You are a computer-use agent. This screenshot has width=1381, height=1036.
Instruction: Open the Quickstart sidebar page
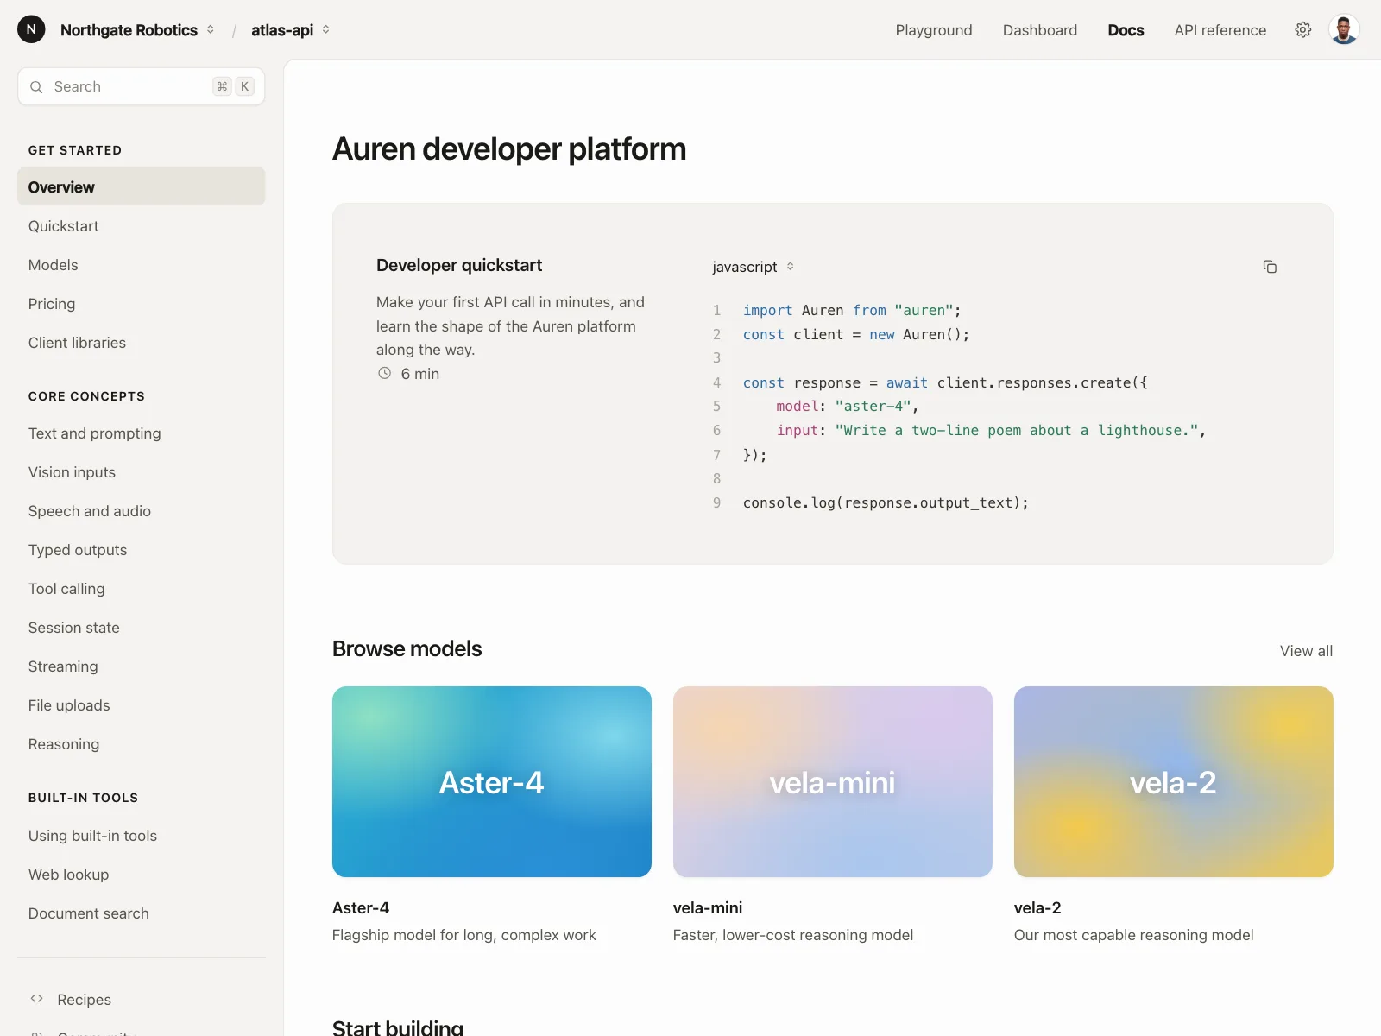tap(142, 226)
